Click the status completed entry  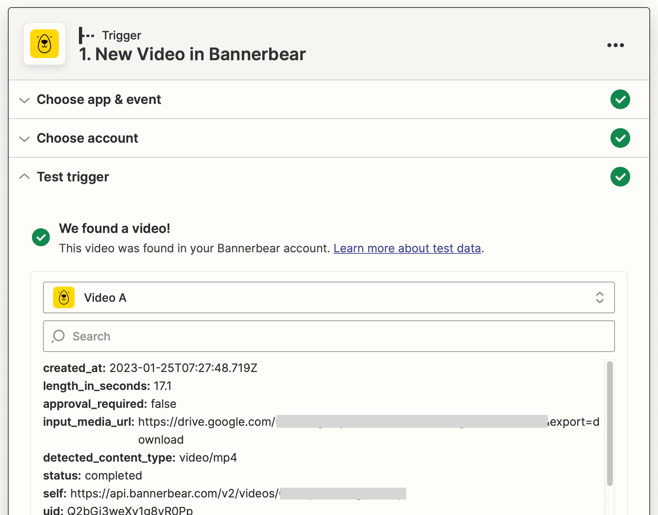[x=93, y=476]
